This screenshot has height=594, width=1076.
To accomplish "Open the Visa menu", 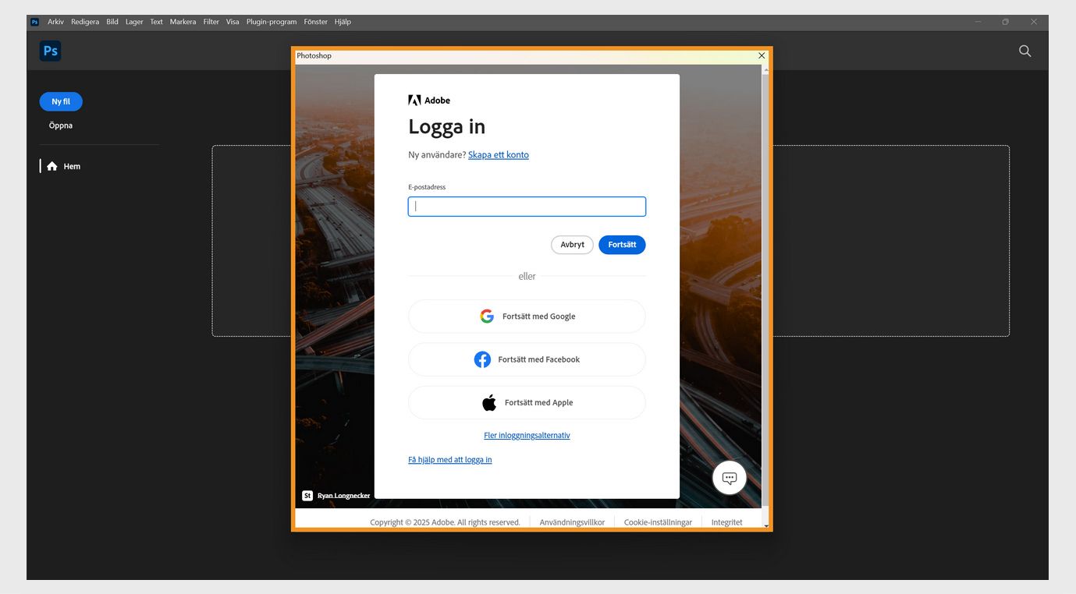I will click(x=233, y=22).
